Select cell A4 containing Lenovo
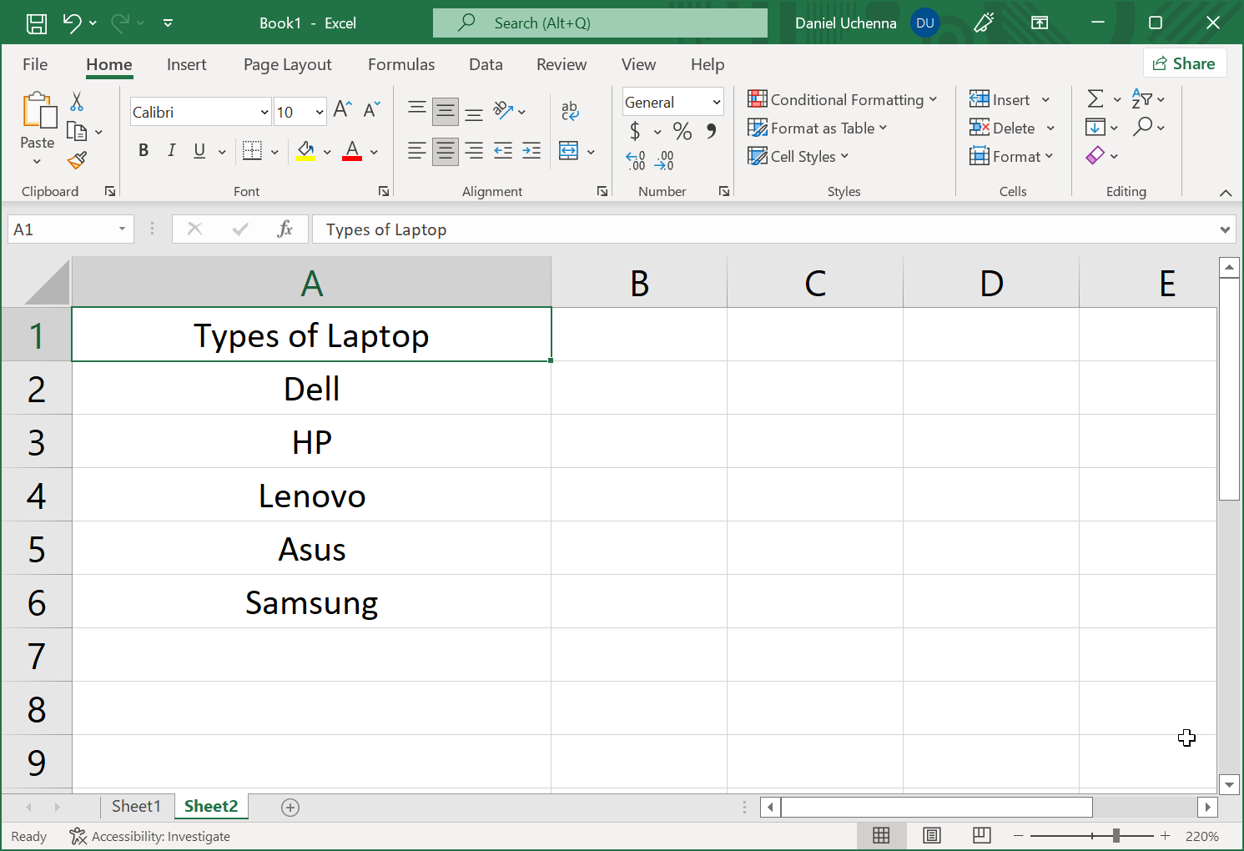The height and width of the screenshot is (851, 1244). 311,496
